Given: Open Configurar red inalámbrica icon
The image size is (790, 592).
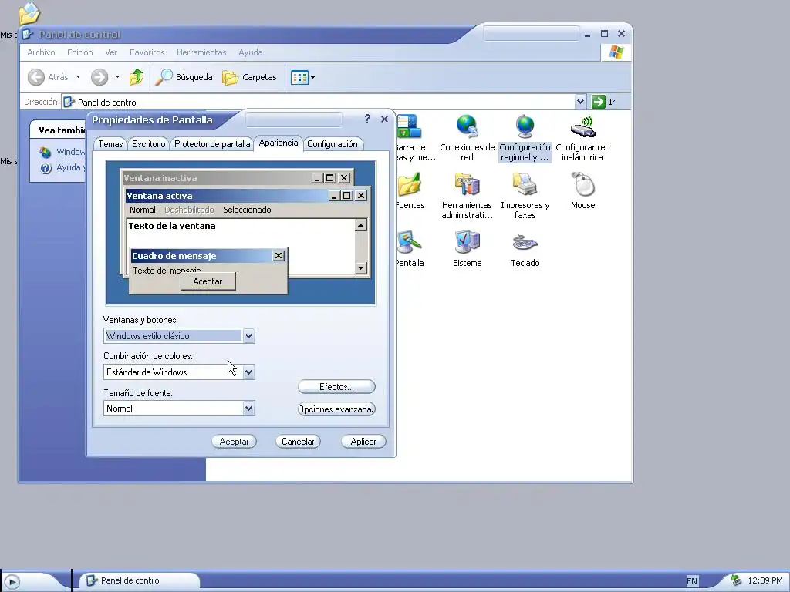Looking at the screenshot, I should (x=583, y=127).
